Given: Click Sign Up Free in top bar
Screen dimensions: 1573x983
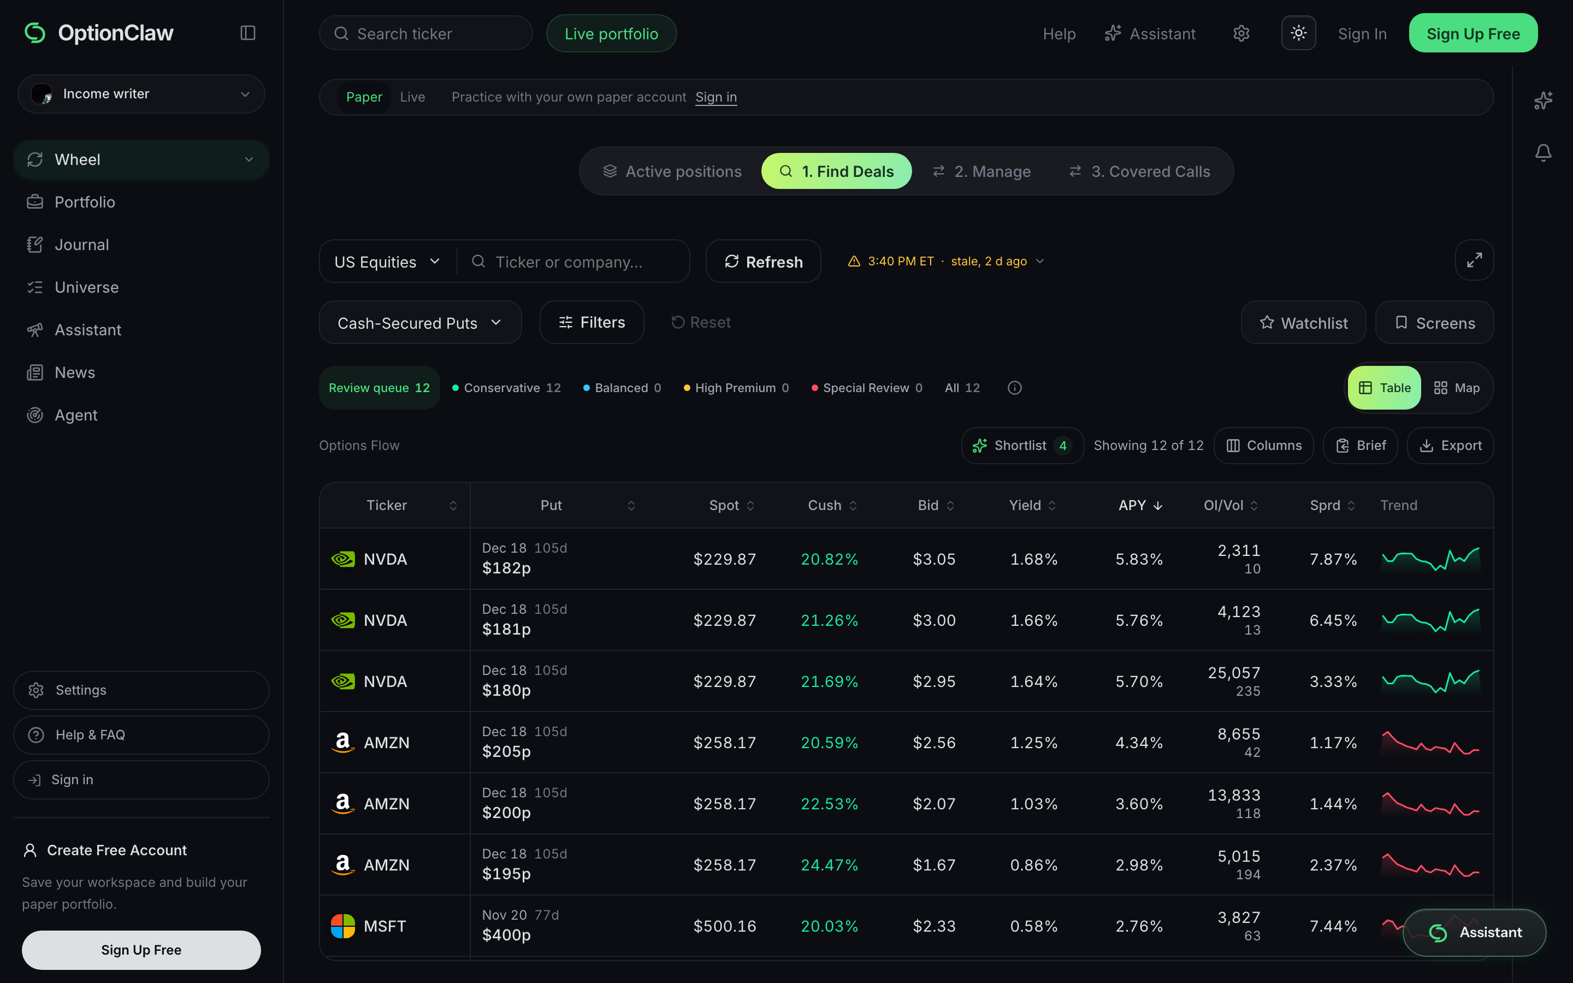Looking at the screenshot, I should pos(1473,33).
